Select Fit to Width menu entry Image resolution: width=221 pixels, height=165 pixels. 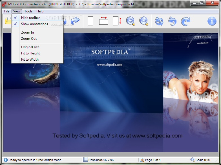click(x=37, y=60)
